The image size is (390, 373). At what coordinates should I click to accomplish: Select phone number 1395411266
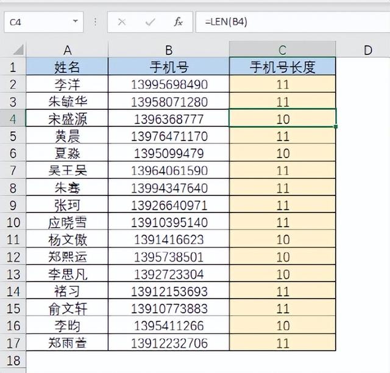(169, 325)
